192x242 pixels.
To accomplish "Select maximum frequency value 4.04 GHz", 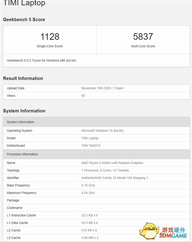I will tap(88, 193).
